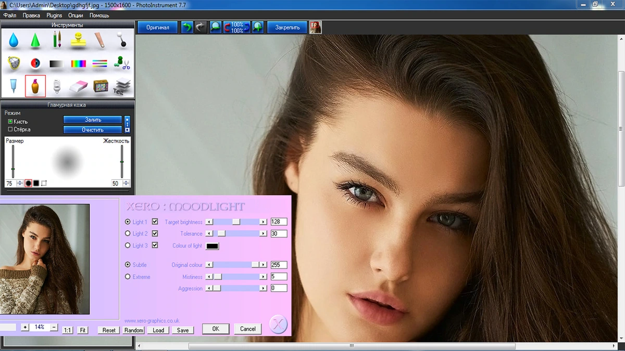This screenshot has height=351, width=625.
Task: Click right arrow of Original colour slider
Action: point(264,265)
